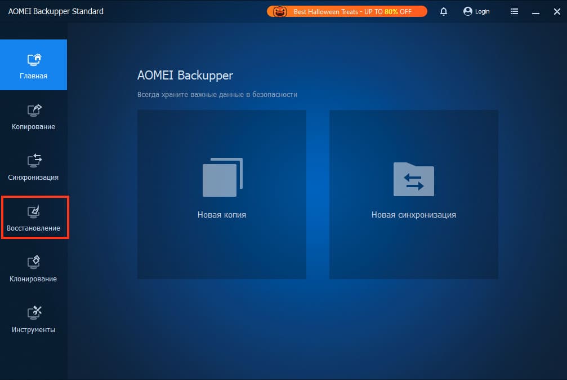Select the Новая копия label
The width and height of the screenshot is (567, 380).
tap(222, 215)
